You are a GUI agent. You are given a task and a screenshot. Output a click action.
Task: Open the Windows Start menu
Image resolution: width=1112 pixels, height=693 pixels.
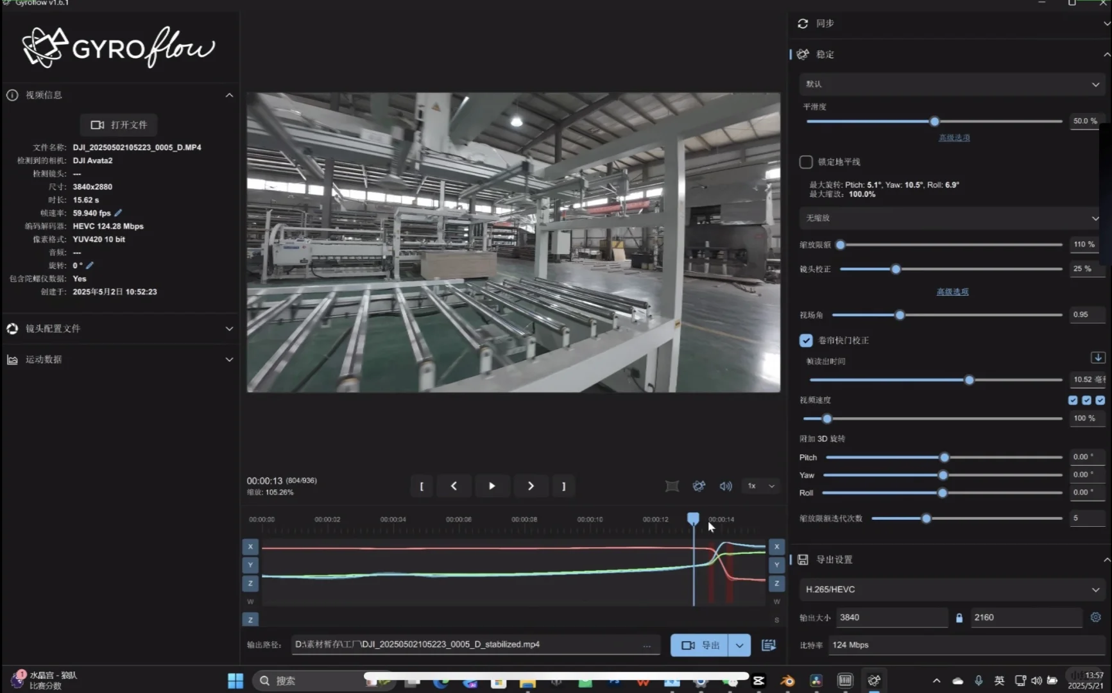tap(235, 681)
